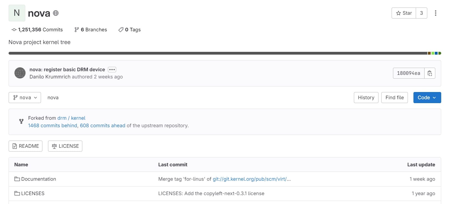Click the fork icon in the forked-from notice

(x=21, y=121)
